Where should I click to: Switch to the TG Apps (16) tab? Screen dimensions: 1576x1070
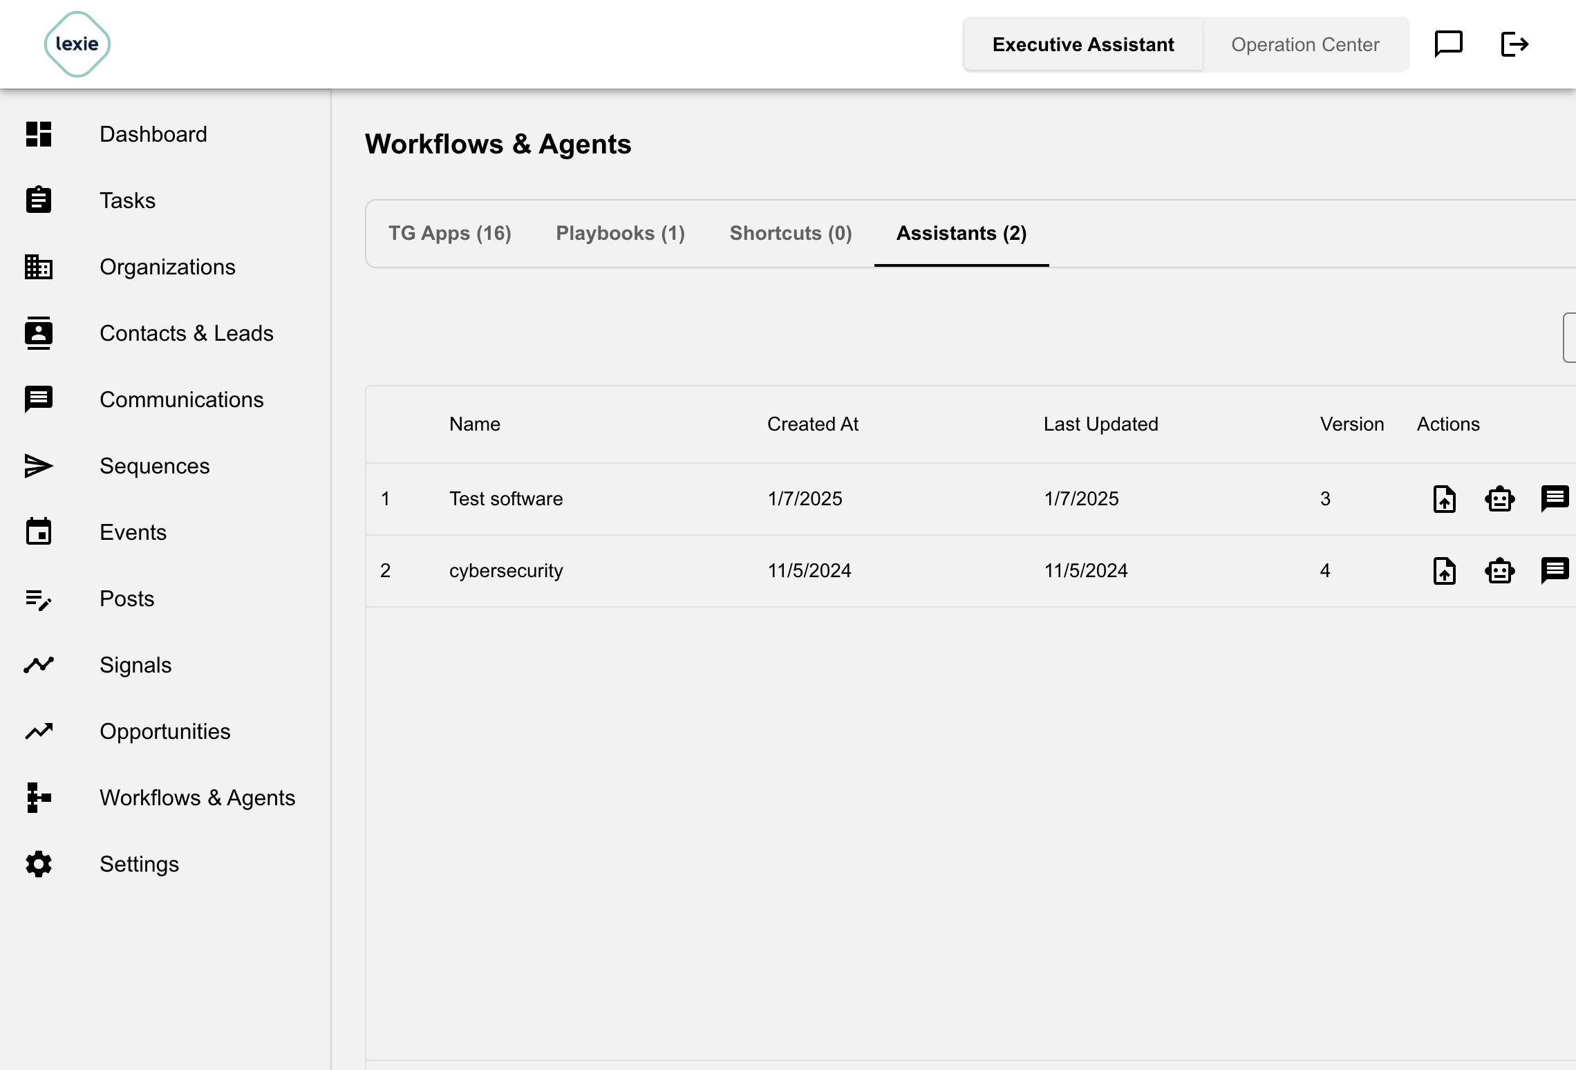point(450,234)
